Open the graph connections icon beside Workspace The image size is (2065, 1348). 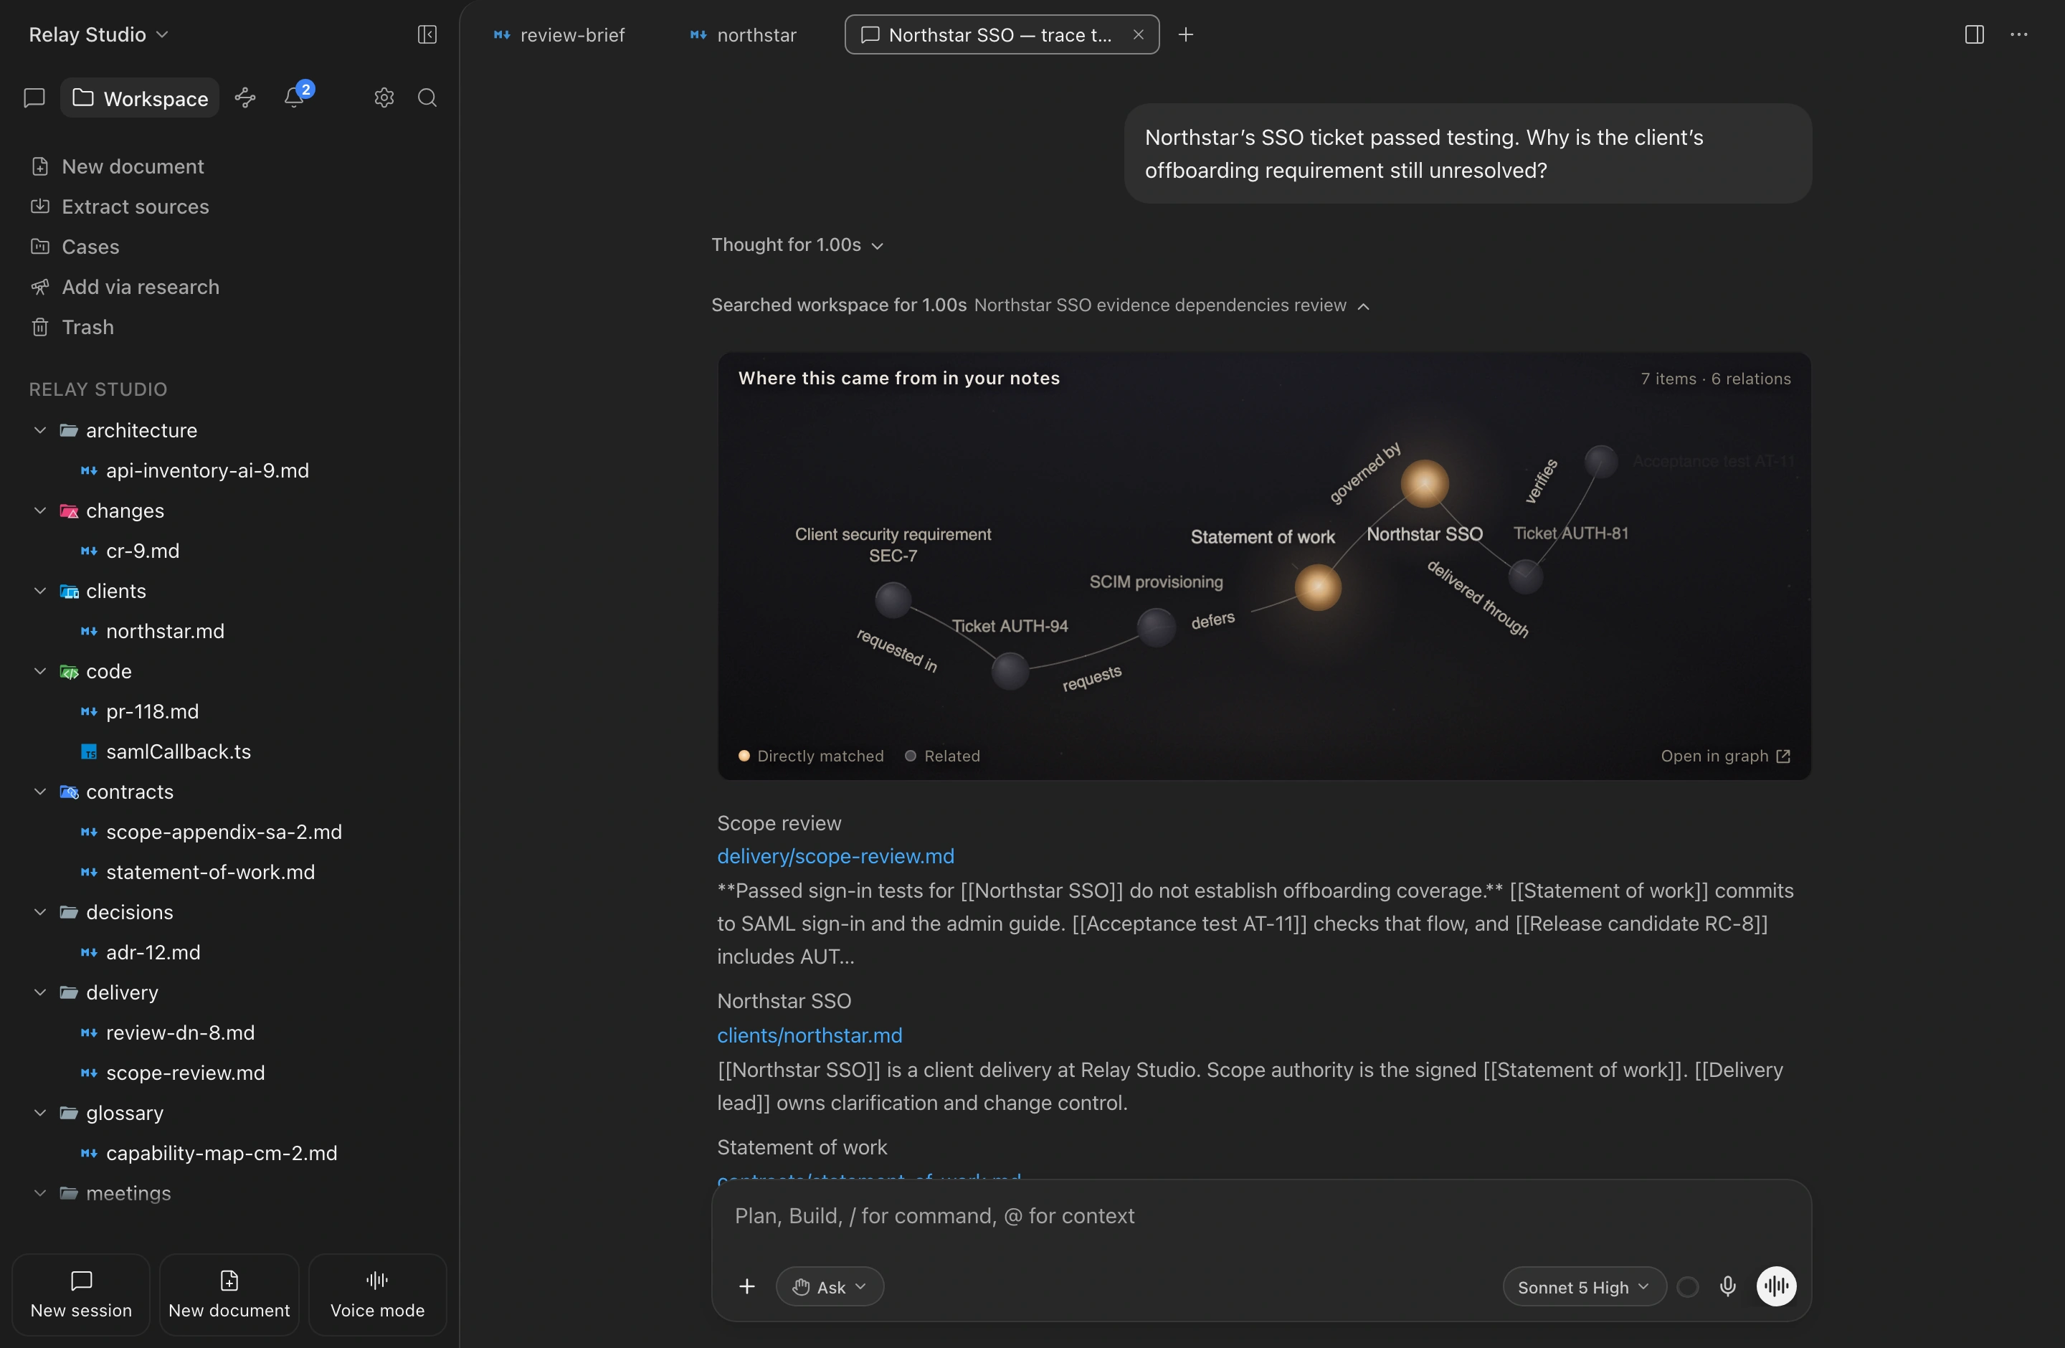245,98
